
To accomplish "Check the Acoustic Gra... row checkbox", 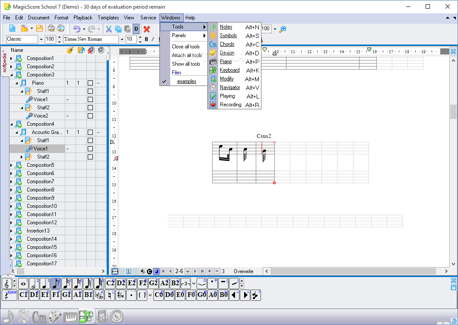I will pyautogui.click(x=90, y=132).
